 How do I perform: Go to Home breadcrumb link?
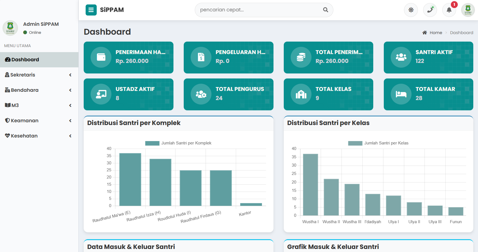(x=436, y=33)
